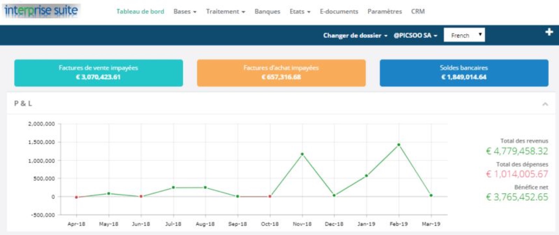Select the May-18 chart data point
The height and width of the screenshot is (235, 559).
pyautogui.click(x=109, y=194)
